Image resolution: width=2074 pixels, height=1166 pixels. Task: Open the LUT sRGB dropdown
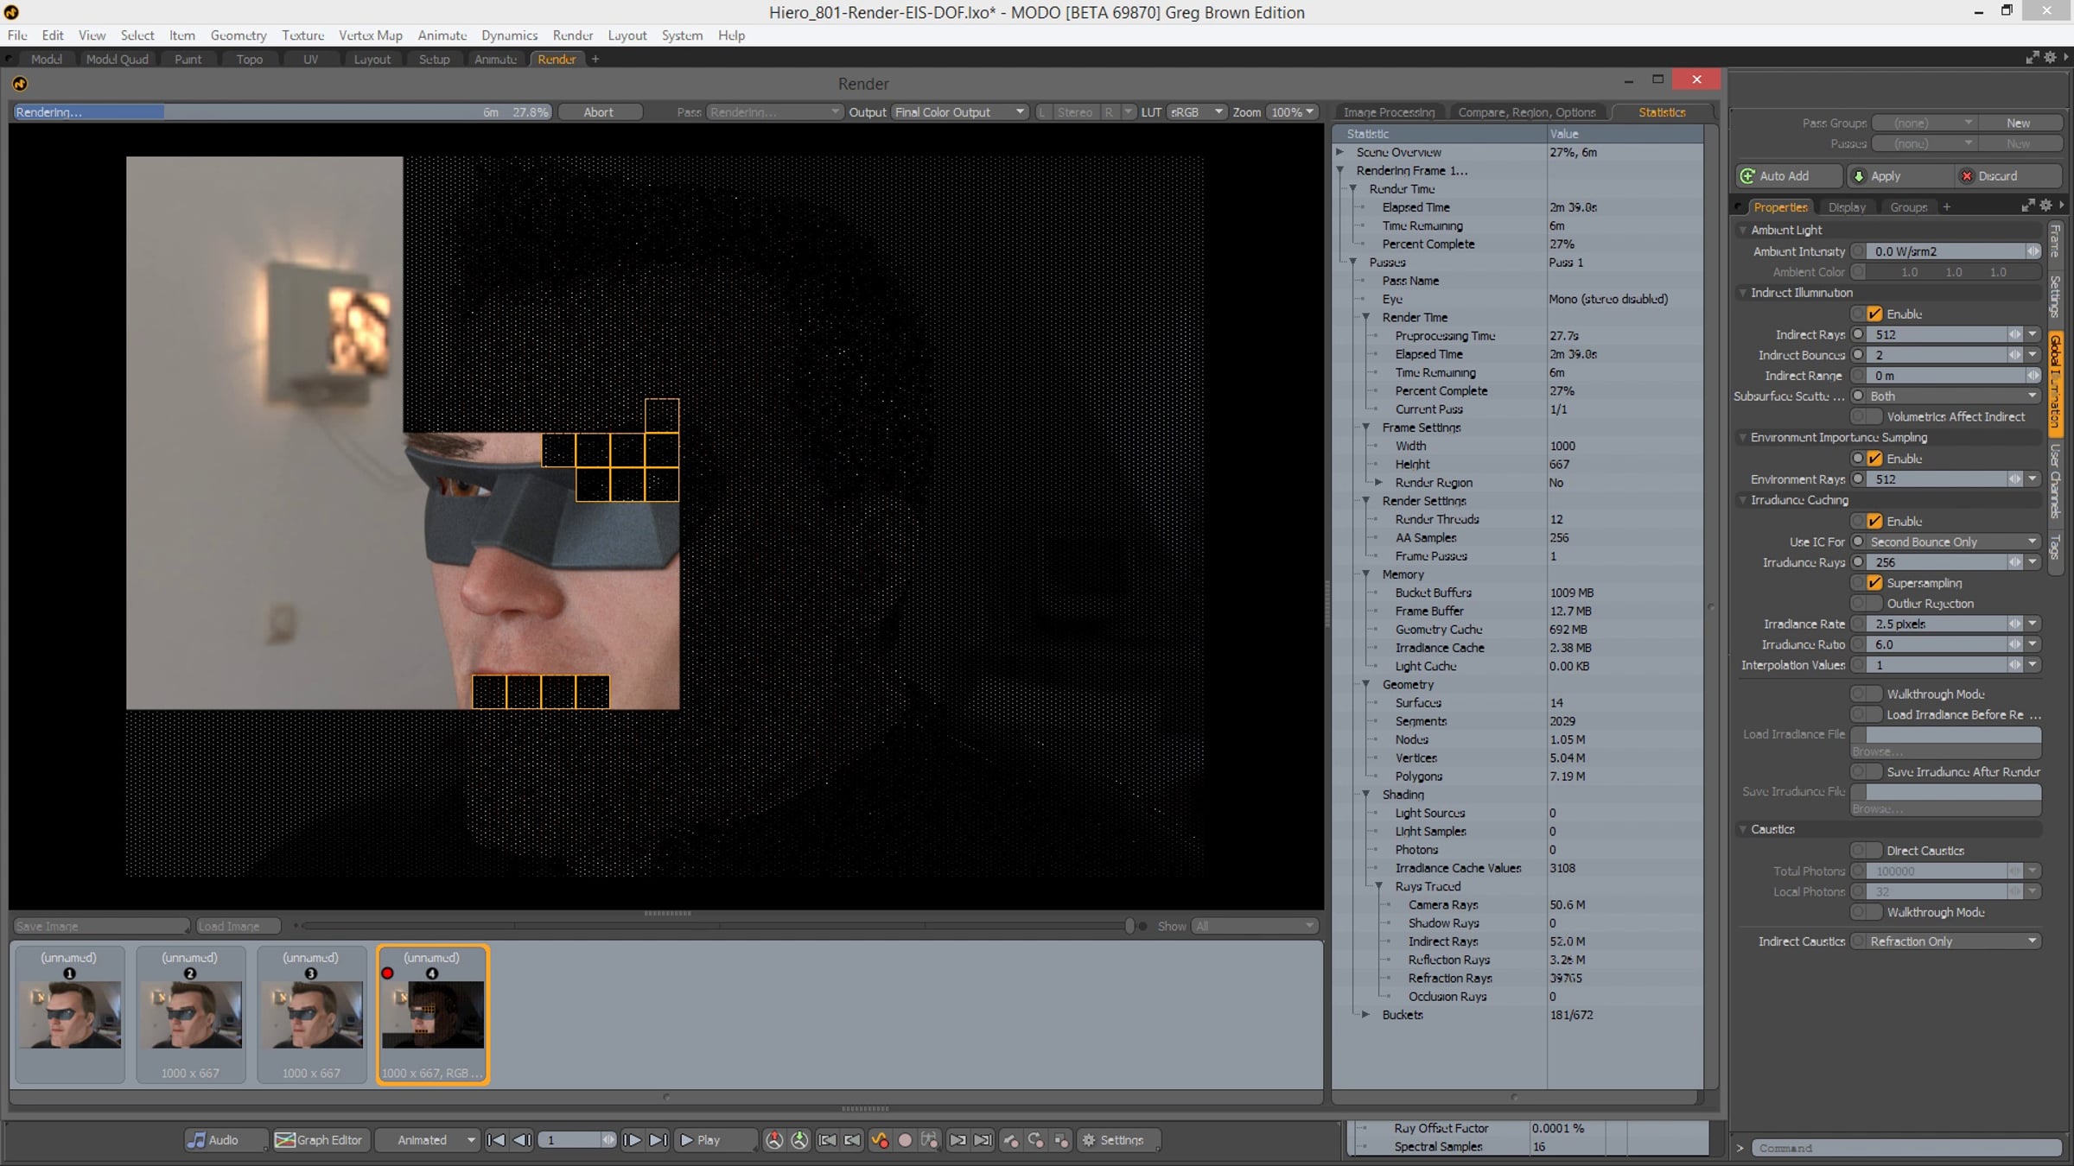[x=1196, y=112]
